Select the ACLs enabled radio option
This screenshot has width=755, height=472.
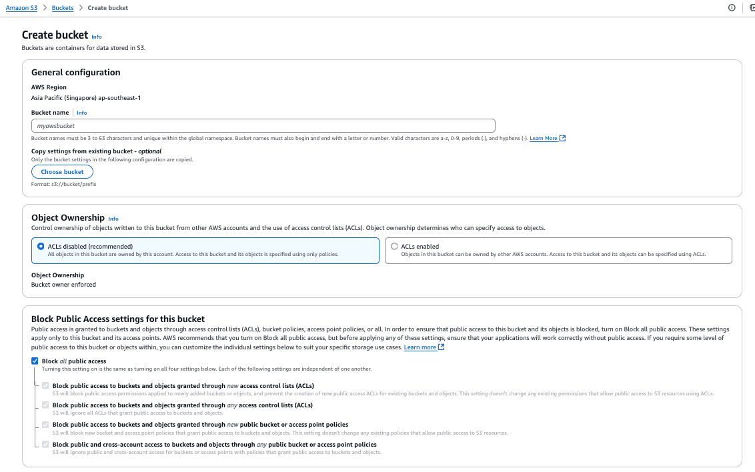click(395, 246)
